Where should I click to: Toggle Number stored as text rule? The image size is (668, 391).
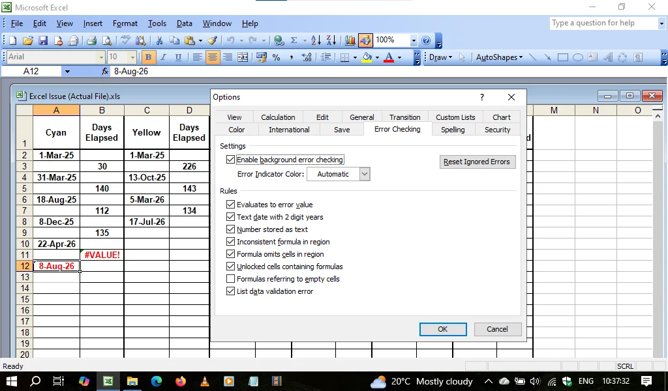[x=230, y=229]
